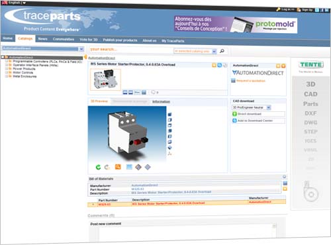
Task: Click the Facebook icon in top bar
Action: (x=322, y=10)
